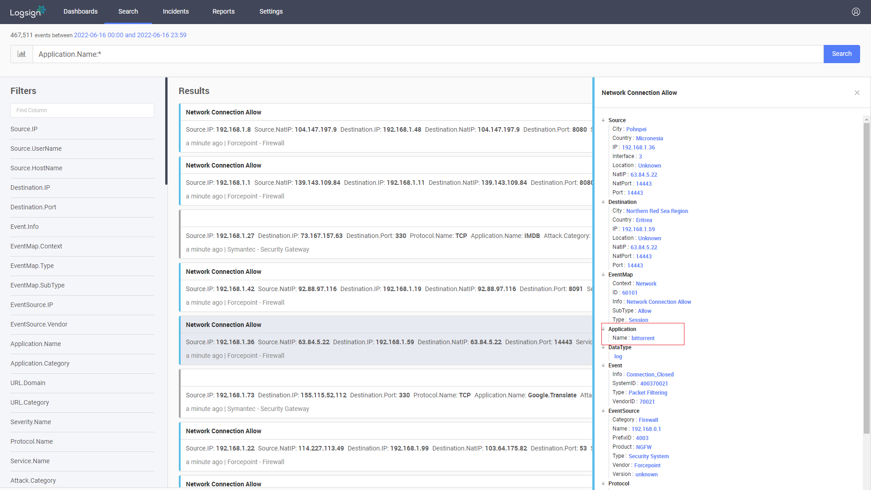Click the Northern Red Sea Region value
The height and width of the screenshot is (490, 871).
click(657, 211)
